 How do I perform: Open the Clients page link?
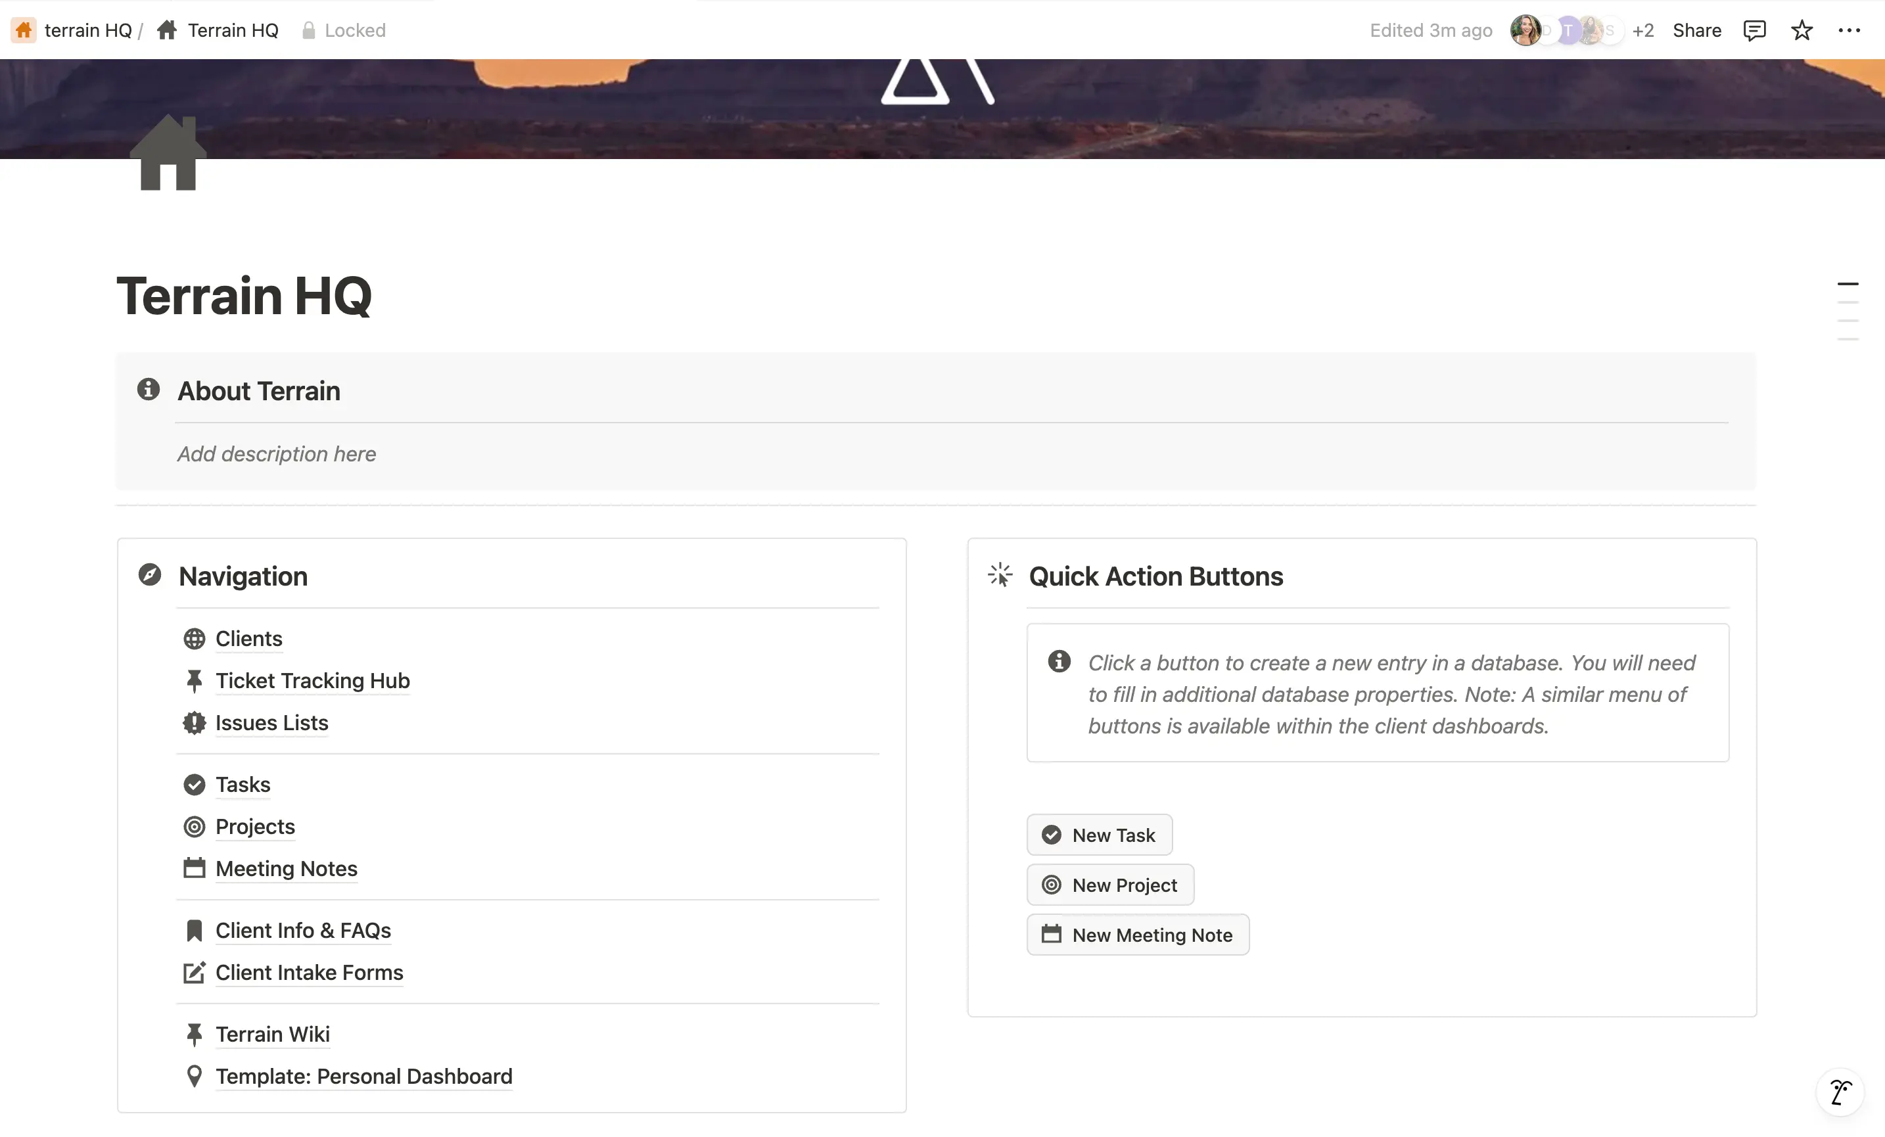coord(248,638)
